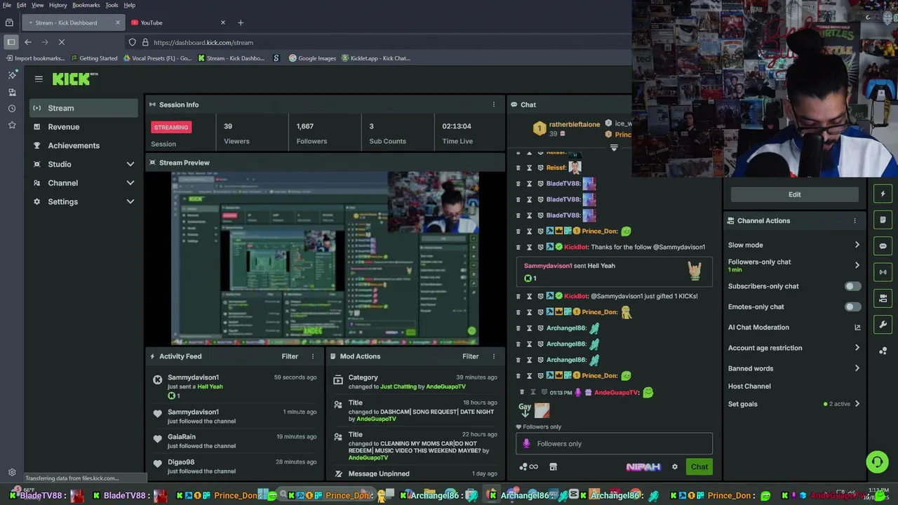Open Account age restriction chevron

click(857, 348)
